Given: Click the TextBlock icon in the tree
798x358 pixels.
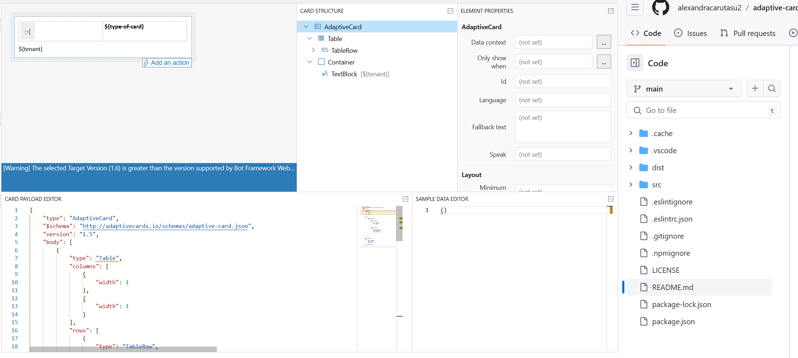Looking at the screenshot, I should (x=325, y=74).
